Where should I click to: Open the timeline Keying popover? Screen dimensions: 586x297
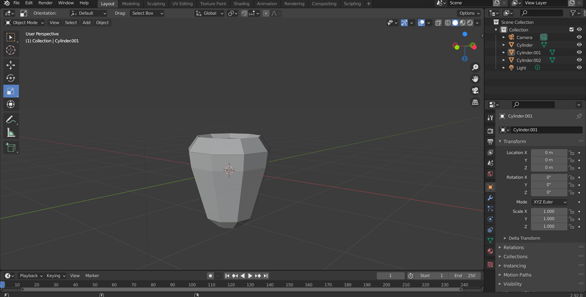click(x=56, y=276)
